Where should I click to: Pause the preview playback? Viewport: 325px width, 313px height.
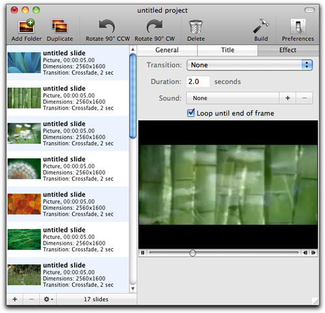click(143, 253)
